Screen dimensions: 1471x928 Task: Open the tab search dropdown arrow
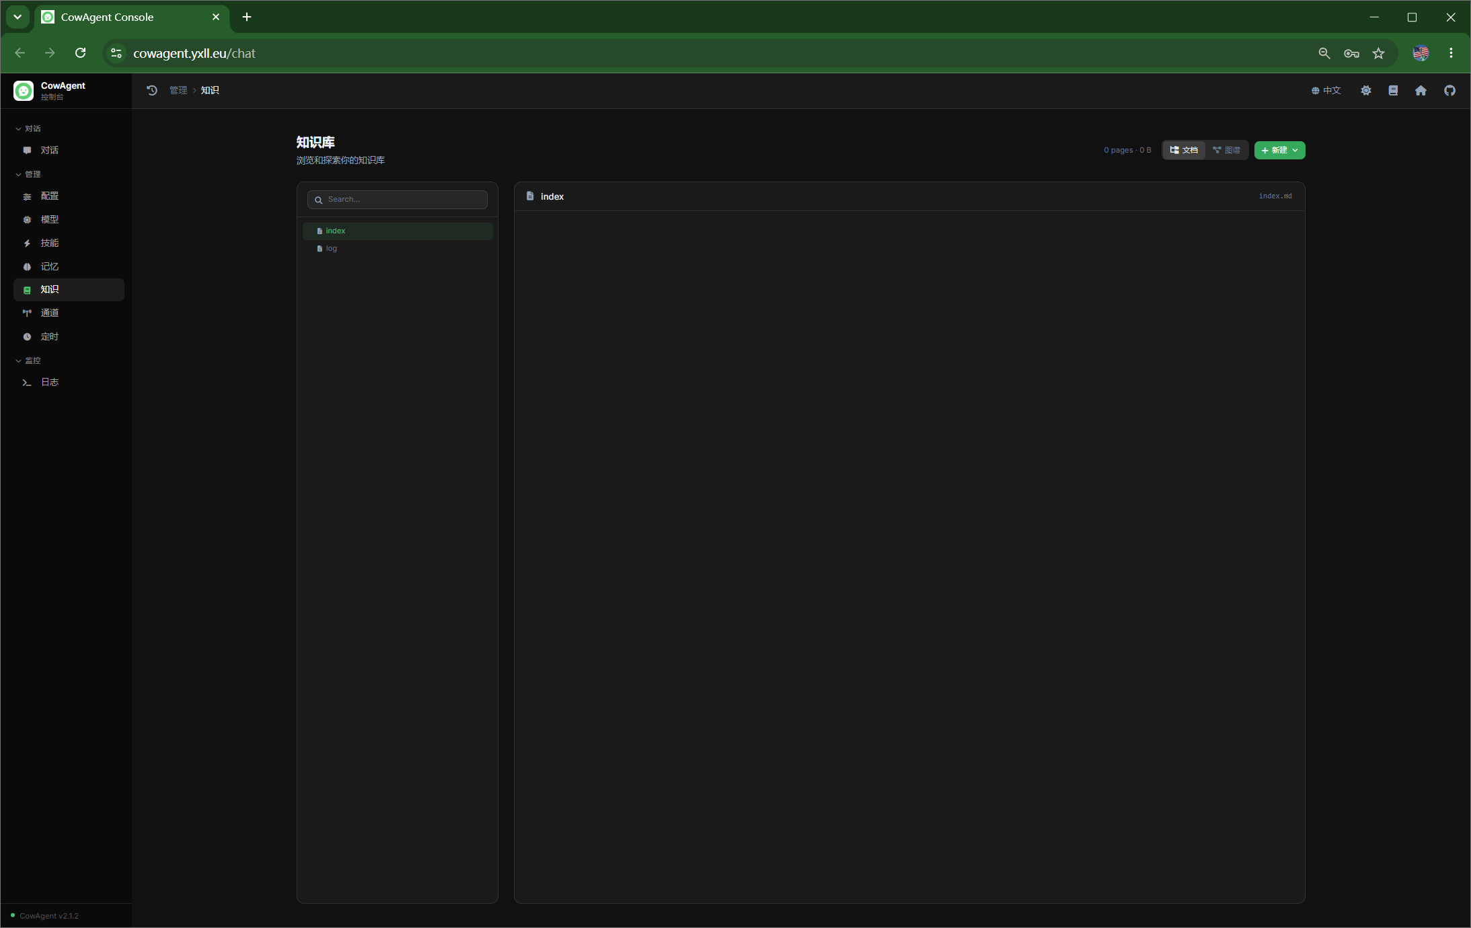pyautogui.click(x=17, y=17)
